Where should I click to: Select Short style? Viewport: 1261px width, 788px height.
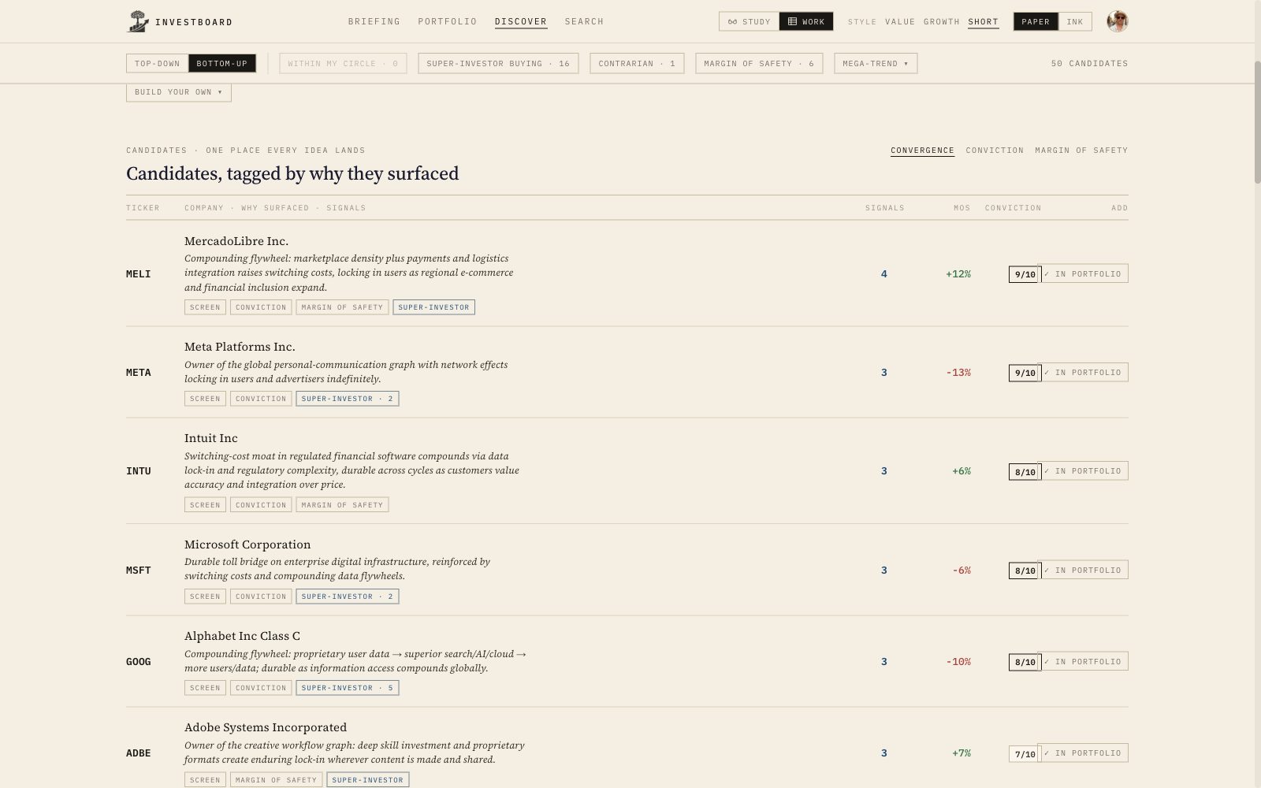click(x=983, y=21)
